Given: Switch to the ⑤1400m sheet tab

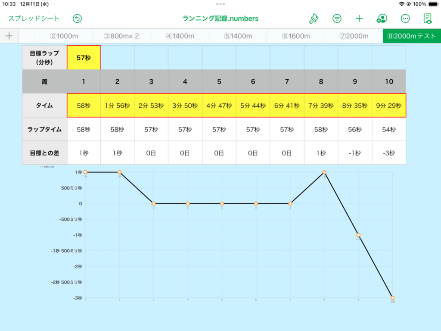Looking at the screenshot, I should (x=238, y=36).
